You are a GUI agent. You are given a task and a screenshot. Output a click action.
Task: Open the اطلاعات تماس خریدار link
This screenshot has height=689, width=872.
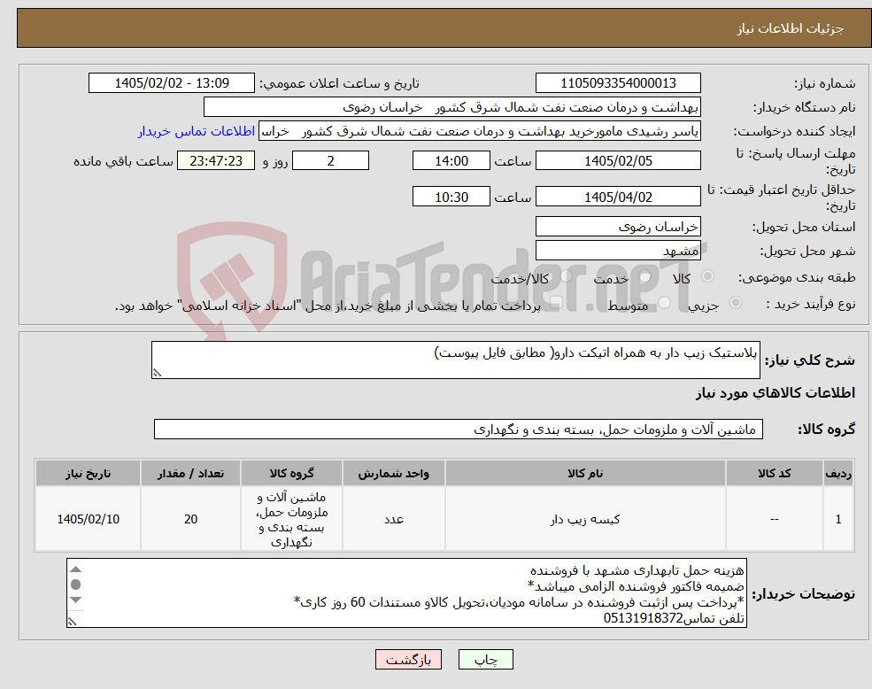(x=197, y=131)
